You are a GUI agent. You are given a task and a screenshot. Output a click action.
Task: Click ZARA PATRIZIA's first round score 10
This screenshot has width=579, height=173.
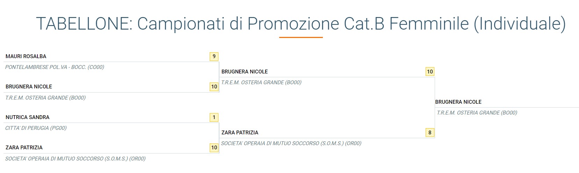(214, 148)
